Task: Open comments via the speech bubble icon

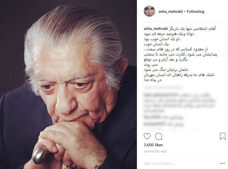Action: pos(159,136)
